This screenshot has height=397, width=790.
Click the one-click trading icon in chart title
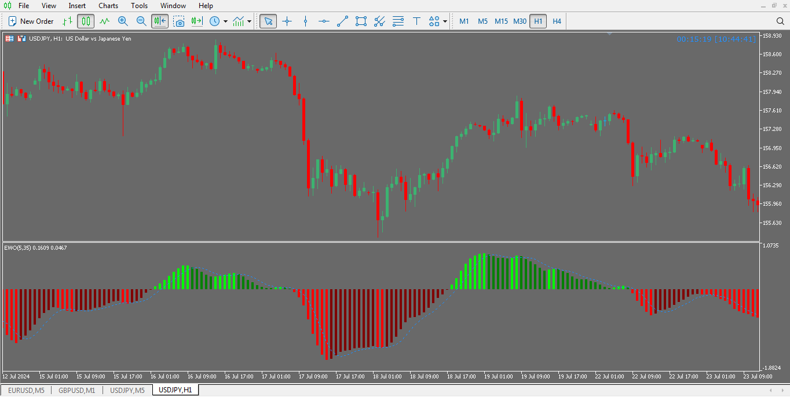coord(21,38)
